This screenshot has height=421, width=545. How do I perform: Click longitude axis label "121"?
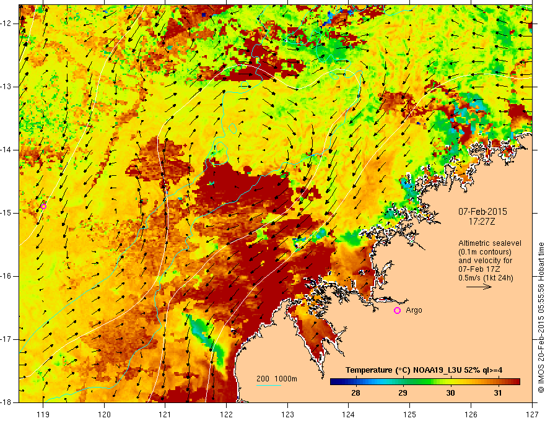pyautogui.click(x=165, y=414)
